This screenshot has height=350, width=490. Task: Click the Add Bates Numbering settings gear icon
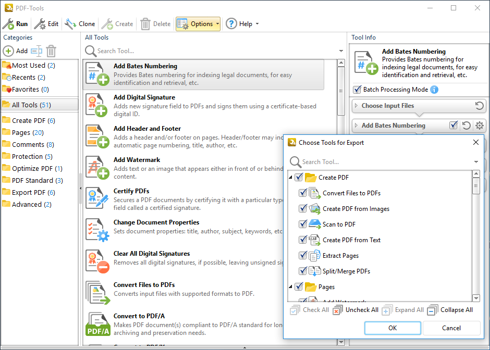pos(480,126)
